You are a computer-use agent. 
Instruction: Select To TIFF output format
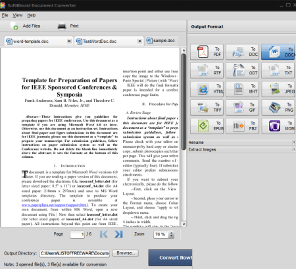[x=207, y=107]
